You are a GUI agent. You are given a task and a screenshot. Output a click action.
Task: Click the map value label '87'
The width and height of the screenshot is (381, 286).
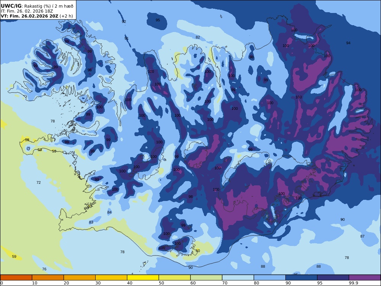363,236
